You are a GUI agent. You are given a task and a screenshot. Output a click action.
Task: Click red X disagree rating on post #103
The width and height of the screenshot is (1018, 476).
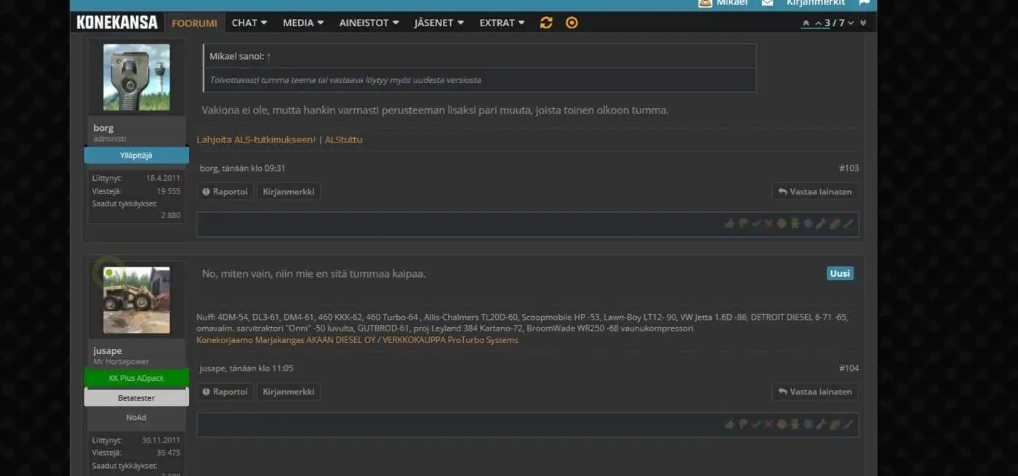click(x=769, y=224)
